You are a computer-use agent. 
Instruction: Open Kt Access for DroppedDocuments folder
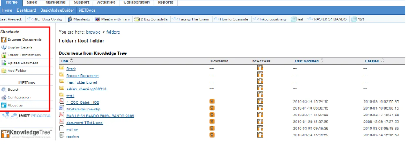pos(260,74)
